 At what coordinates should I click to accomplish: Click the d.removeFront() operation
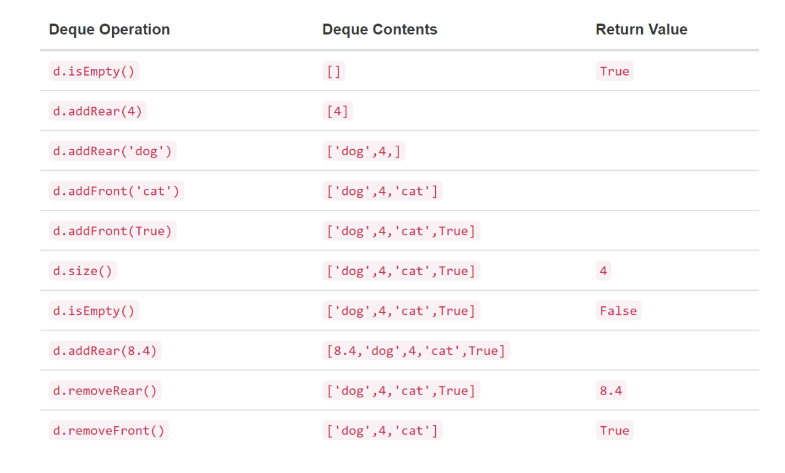coord(108,430)
